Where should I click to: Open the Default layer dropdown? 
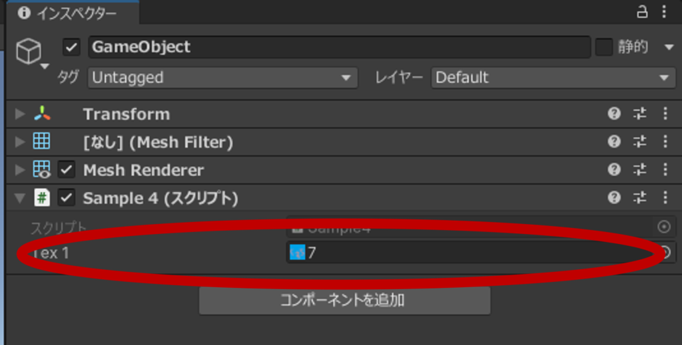[x=553, y=78]
